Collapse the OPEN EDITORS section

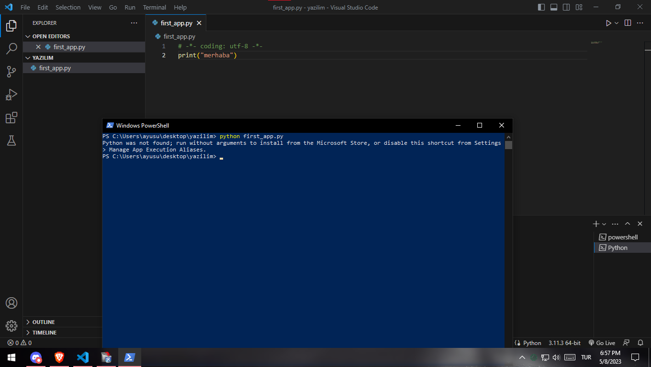pos(84,36)
